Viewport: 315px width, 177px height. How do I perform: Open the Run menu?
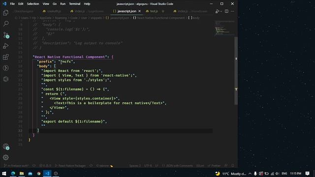63,4
